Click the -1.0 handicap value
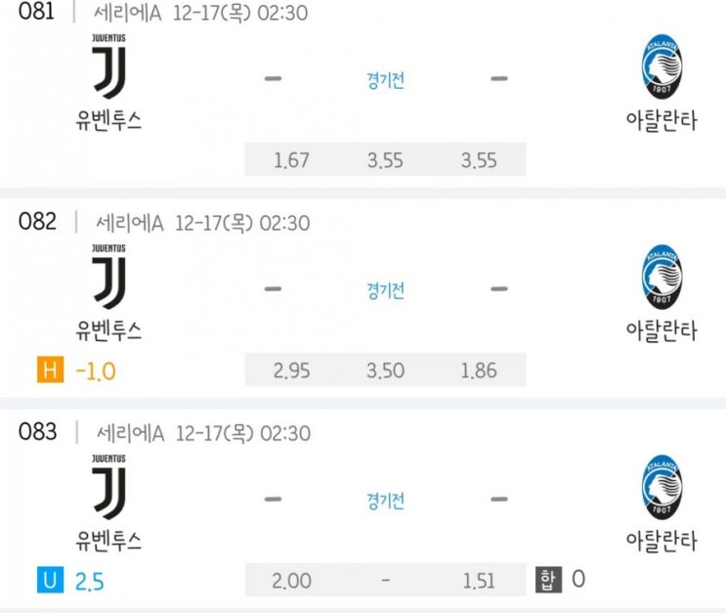The width and height of the screenshot is (726, 613). tap(95, 372)
